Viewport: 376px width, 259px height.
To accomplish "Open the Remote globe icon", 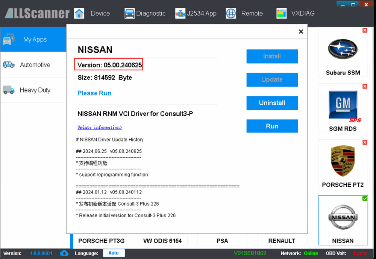I will [x=231, y=13].
